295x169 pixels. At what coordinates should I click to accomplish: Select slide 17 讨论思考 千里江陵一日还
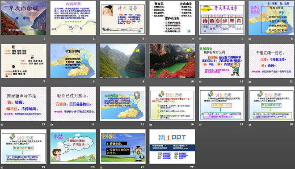click(222, 104)
